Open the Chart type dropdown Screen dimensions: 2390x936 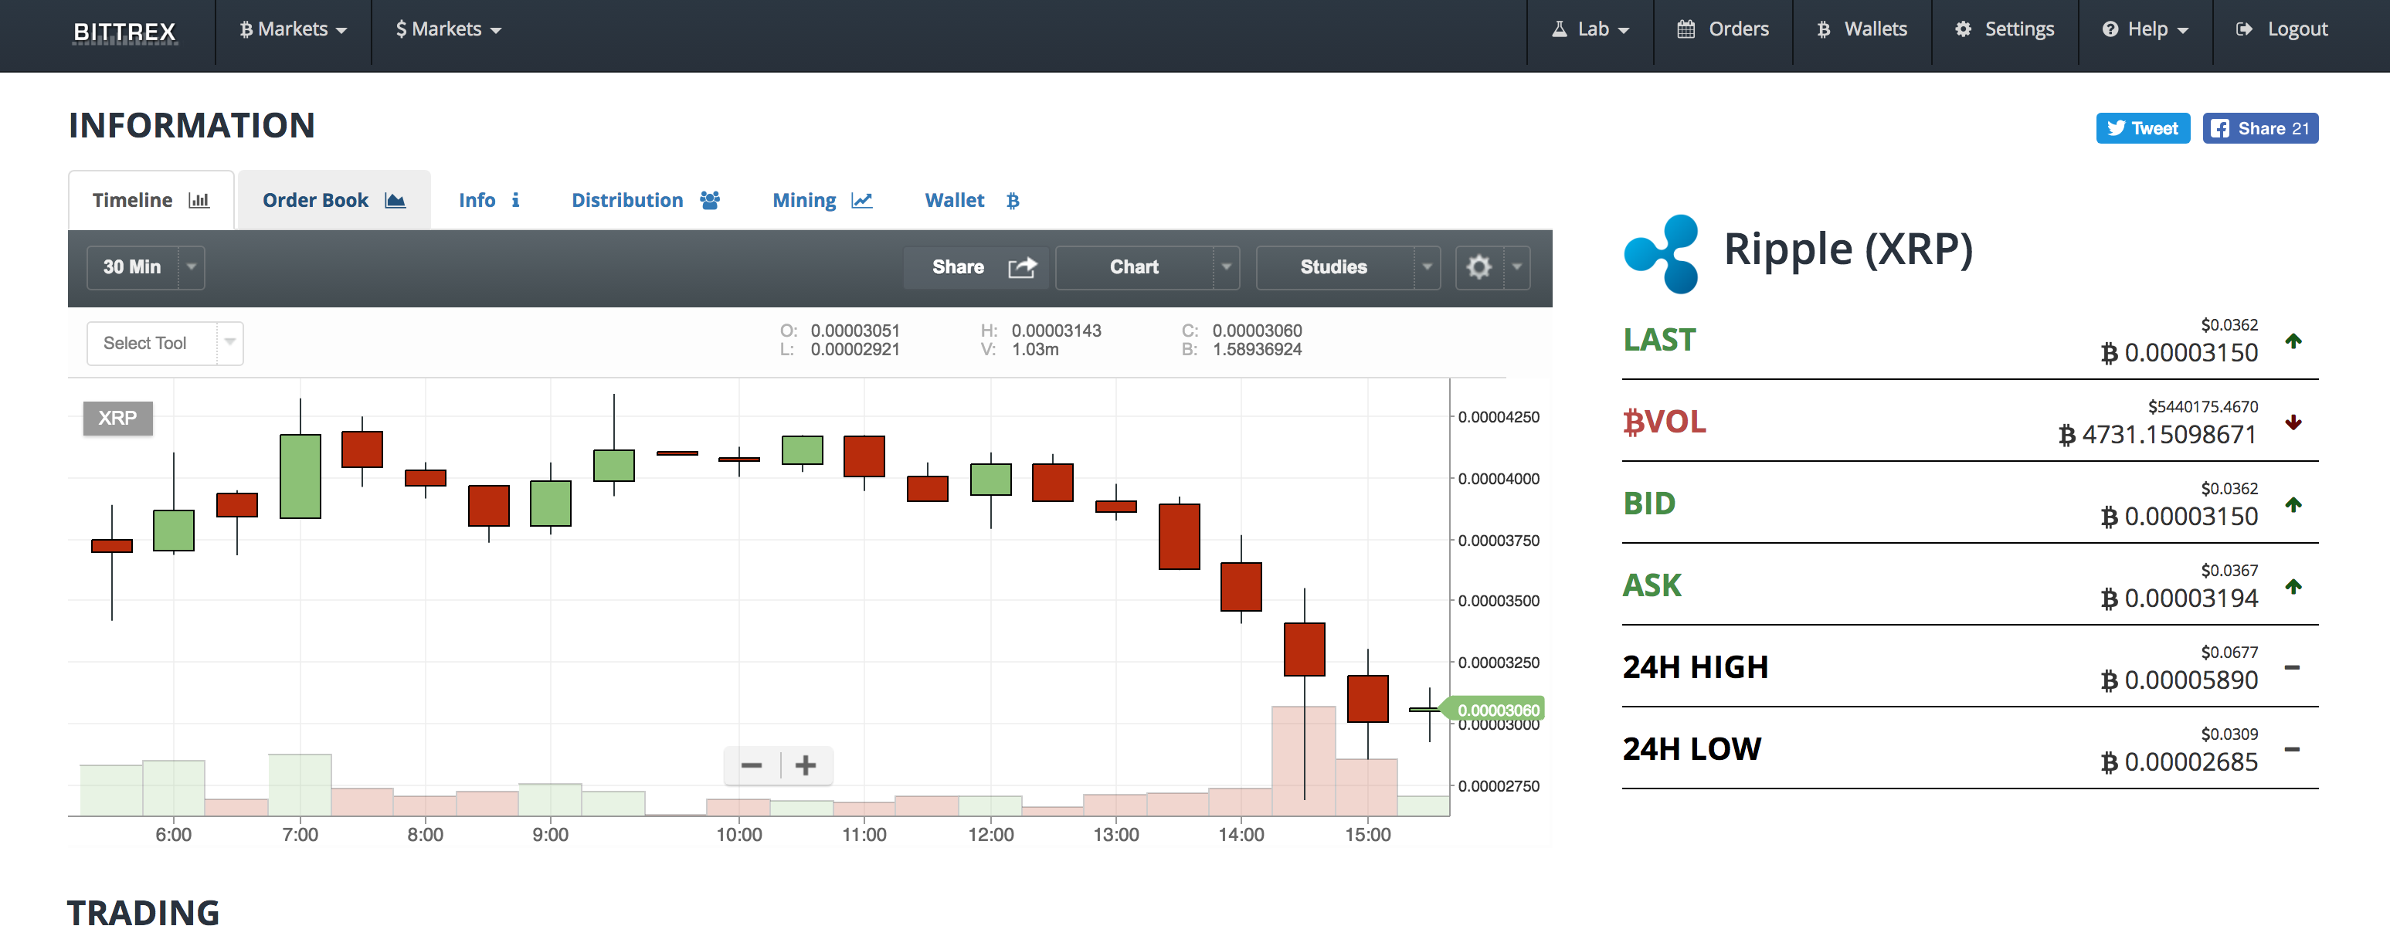[x=1146, y=267]
